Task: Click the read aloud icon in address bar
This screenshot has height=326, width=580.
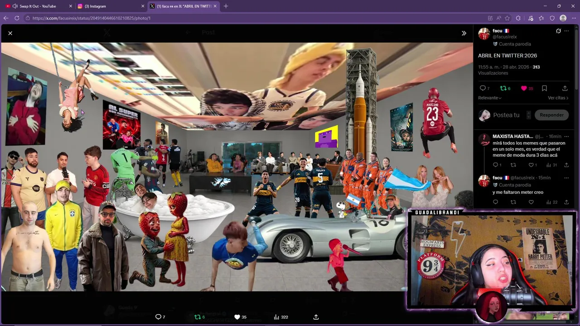Action: point(499,18)
